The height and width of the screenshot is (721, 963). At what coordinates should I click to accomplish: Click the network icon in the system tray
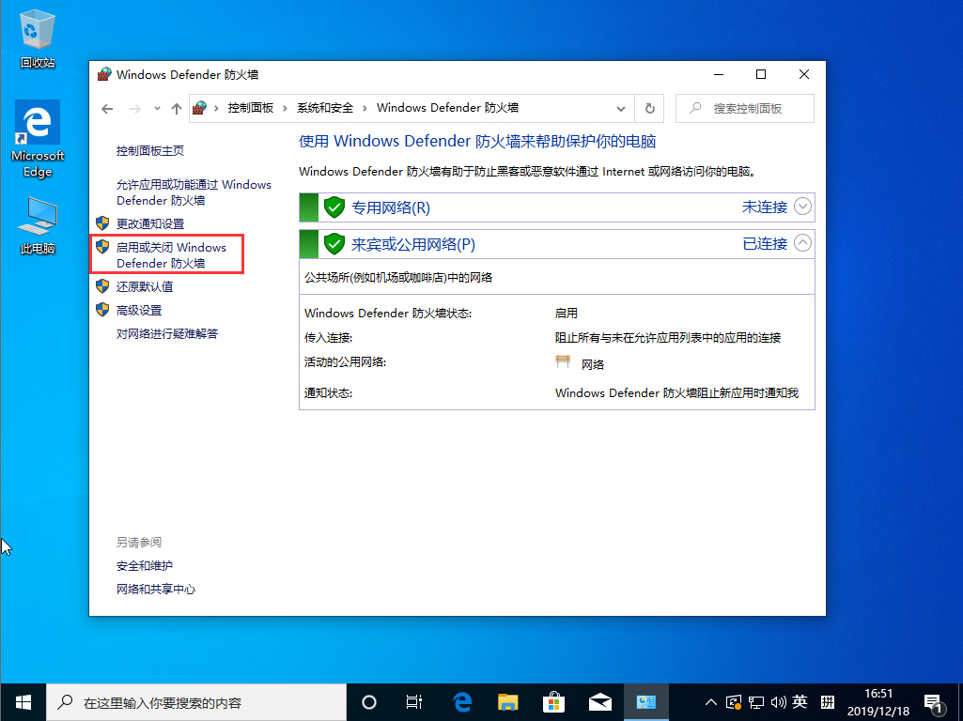[756, 701]
